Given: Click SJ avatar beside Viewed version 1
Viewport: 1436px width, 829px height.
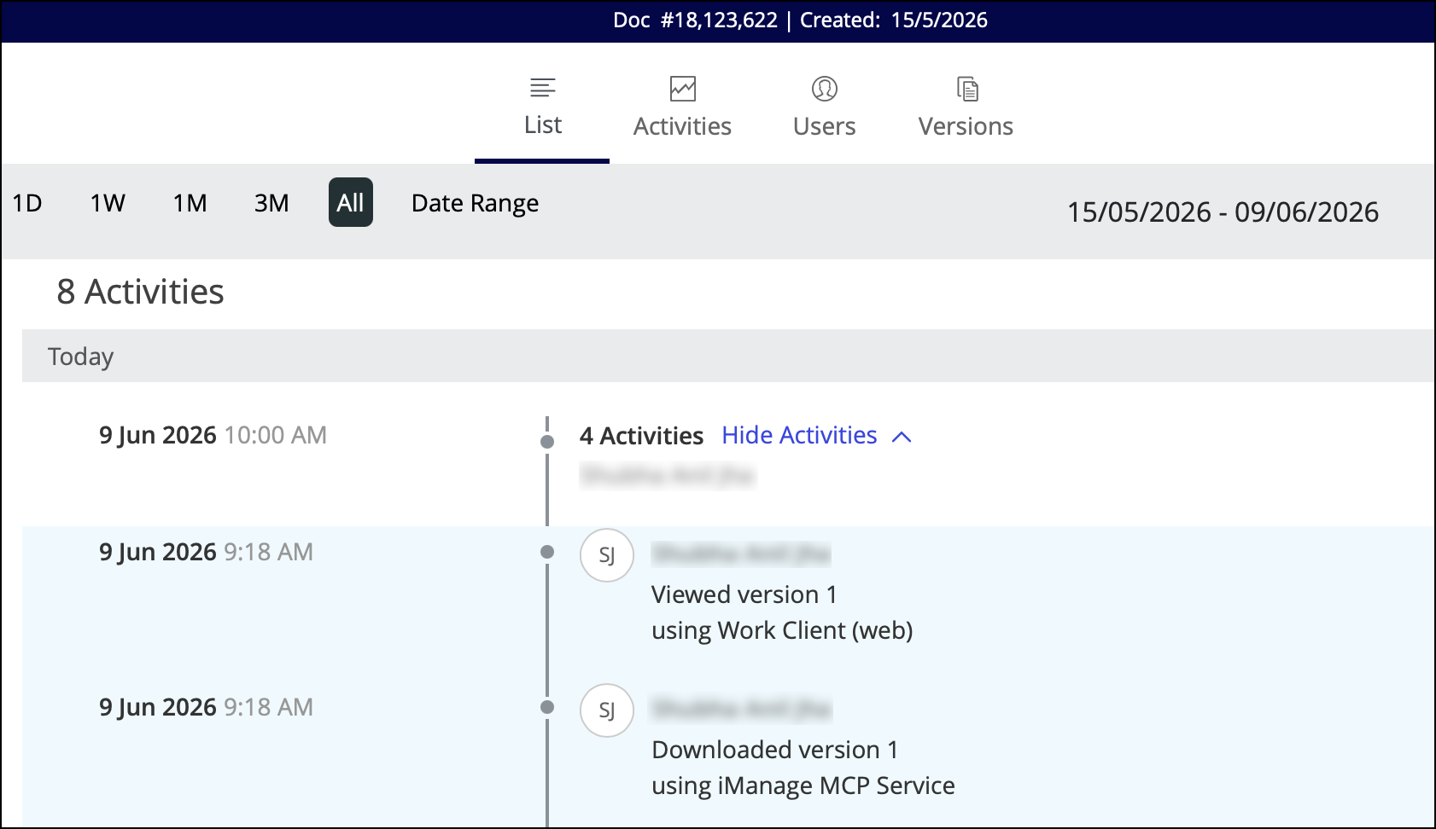Looking at the screenshot, I should [x=607, y=555].
